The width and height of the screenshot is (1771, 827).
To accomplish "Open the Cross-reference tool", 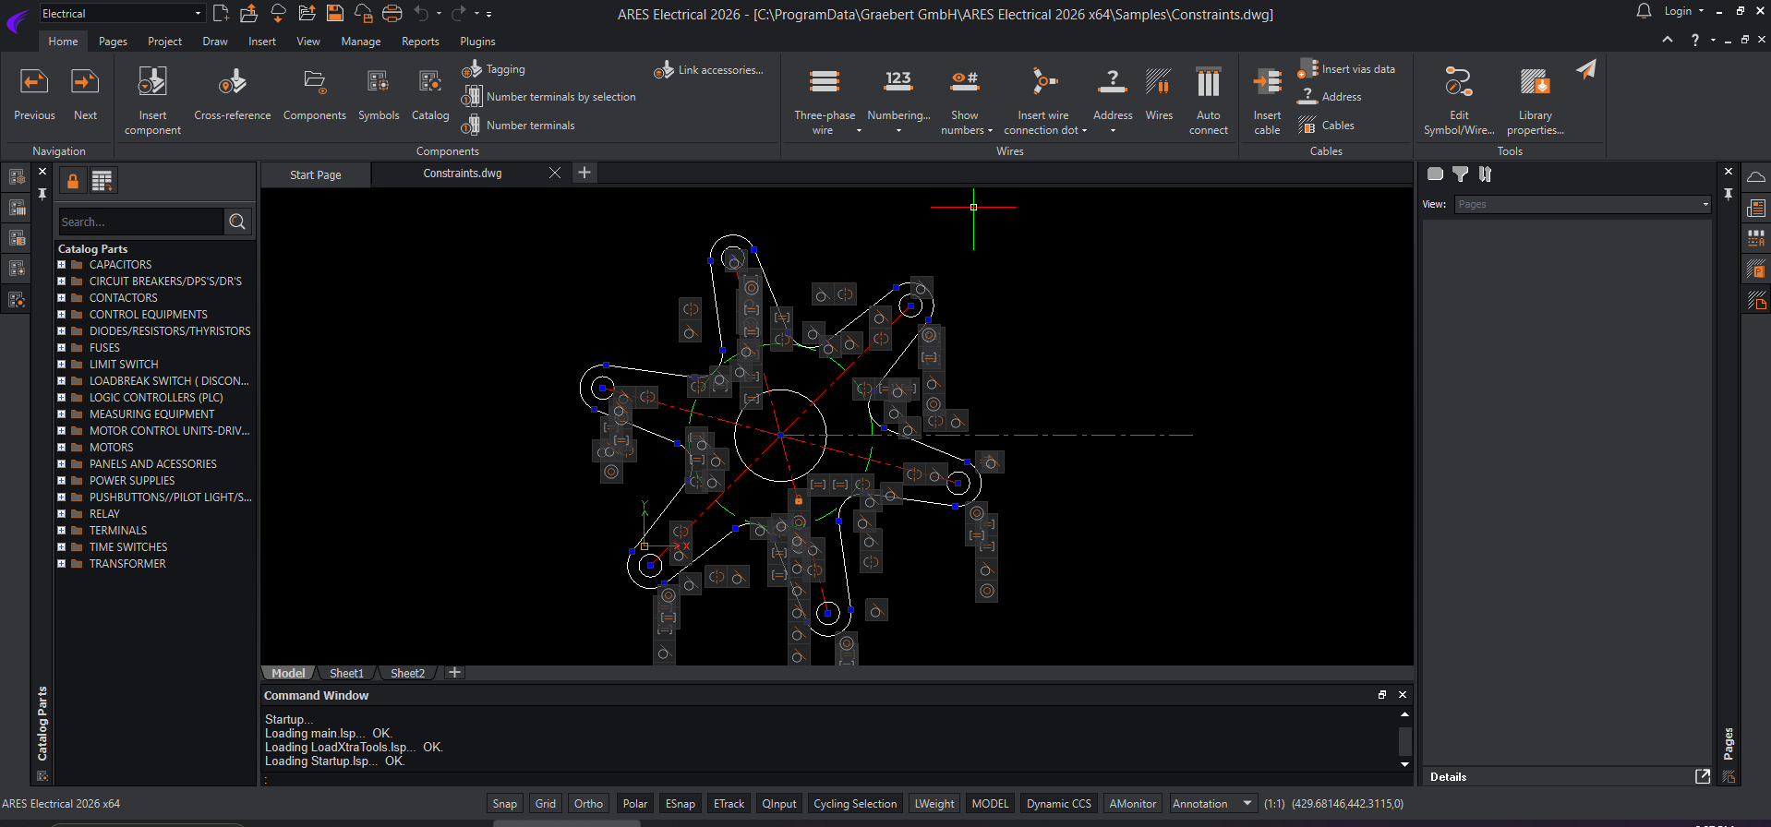I will point(232,83).
